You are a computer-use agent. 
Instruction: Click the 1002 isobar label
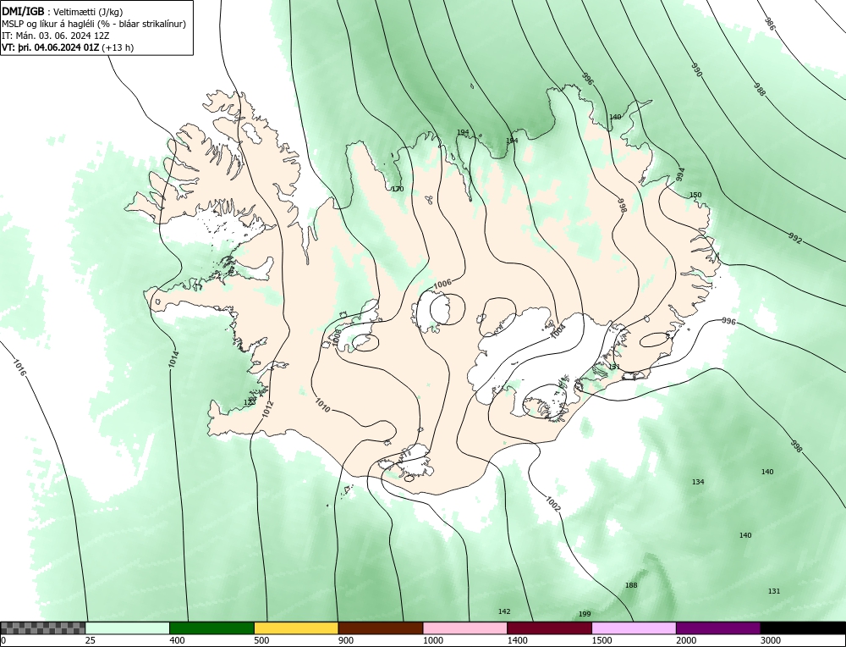pyautogui.click(x=553, y=504)
